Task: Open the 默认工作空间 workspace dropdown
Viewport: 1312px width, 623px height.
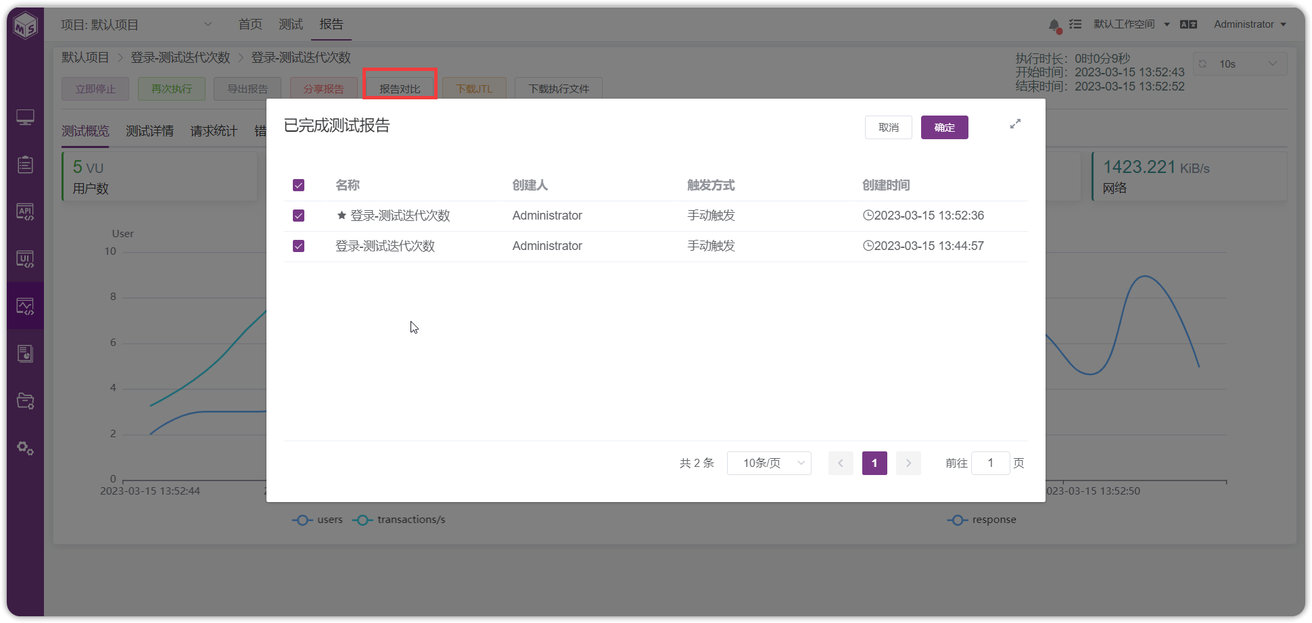Action: coord(1131,24)
